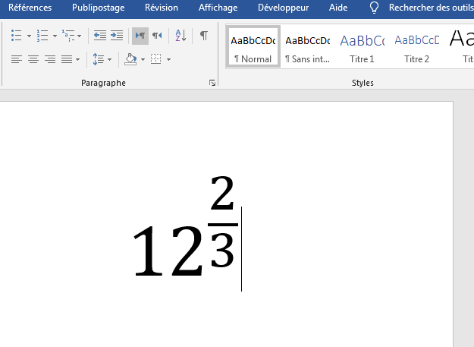Toggle left-to-right text direction

(x=140, y=36)
